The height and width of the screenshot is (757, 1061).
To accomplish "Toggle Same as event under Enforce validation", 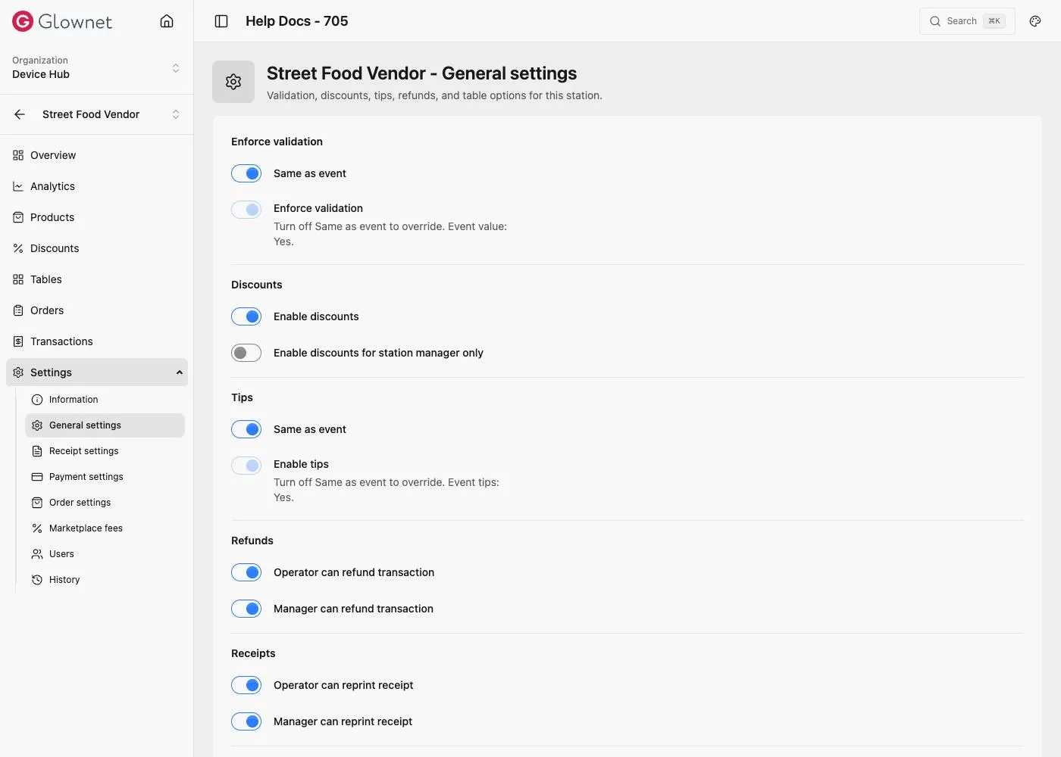I will click(246, 173).
